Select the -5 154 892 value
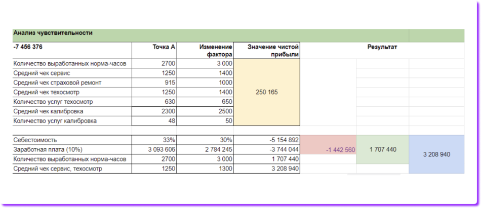481x208 pixels. [x=266, y=140]
